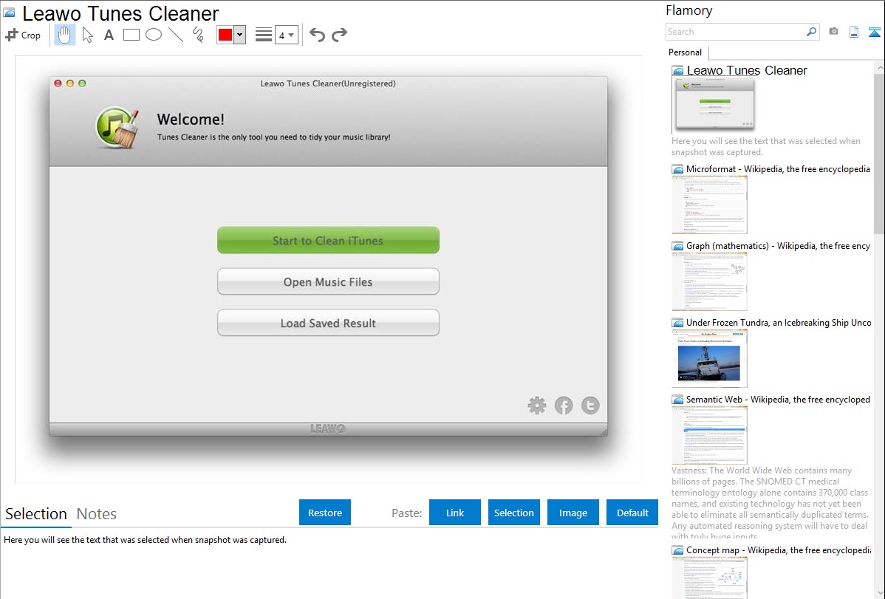Open the Leawo Tunes Cleaner snapshot thumbnail

coord(714,104)
